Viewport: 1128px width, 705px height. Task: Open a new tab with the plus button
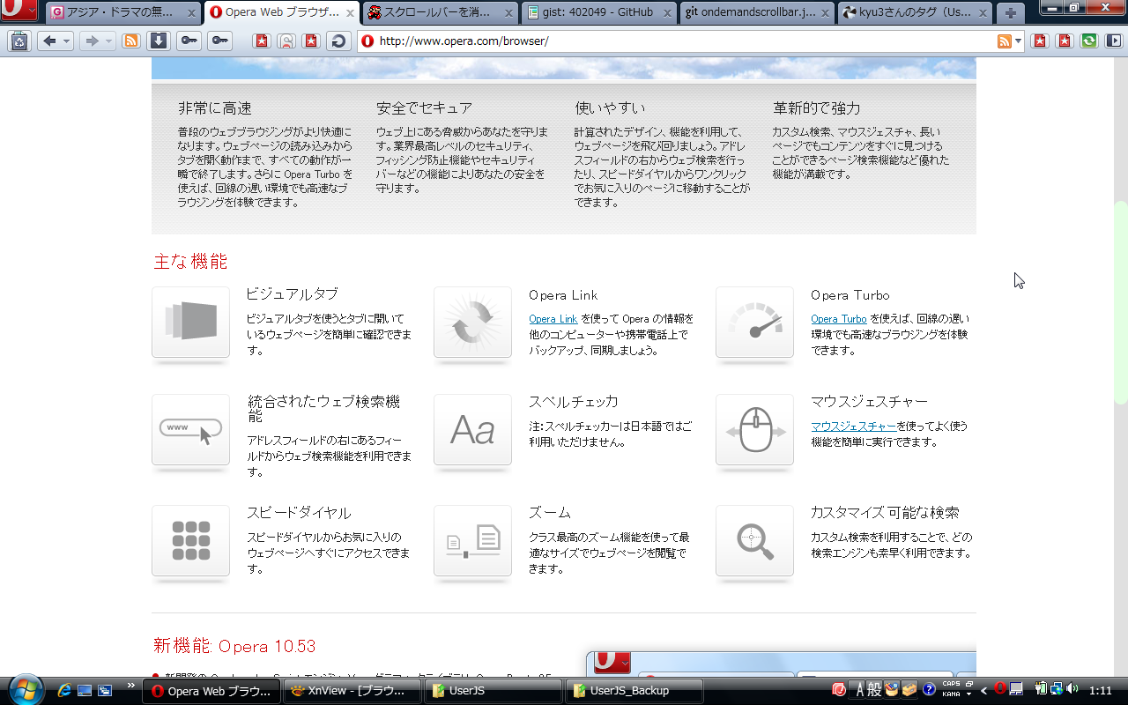(1010, 12)
